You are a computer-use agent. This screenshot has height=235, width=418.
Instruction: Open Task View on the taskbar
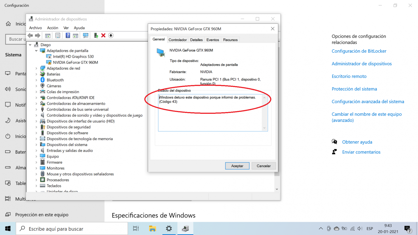pos(136,229)
